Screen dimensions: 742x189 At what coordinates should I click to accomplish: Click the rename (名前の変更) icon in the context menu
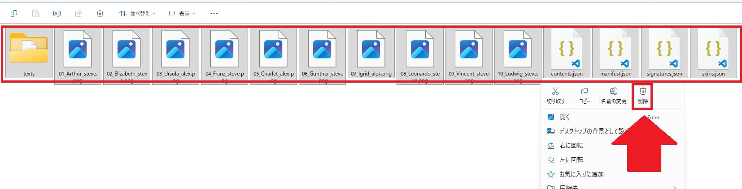[614, 91]
